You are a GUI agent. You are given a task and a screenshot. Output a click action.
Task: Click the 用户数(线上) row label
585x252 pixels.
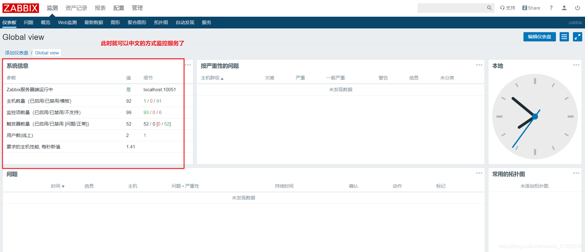tap(20, 135)
